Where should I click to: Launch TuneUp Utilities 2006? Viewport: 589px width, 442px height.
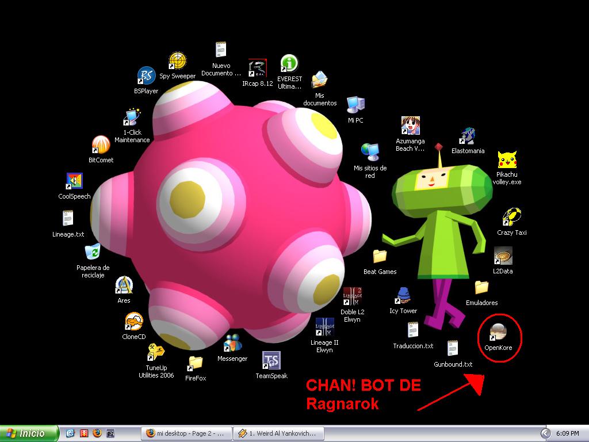[156, 353]
